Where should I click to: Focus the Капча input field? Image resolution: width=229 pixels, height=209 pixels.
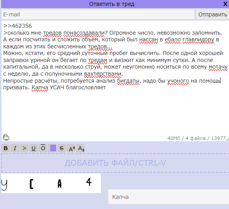click(169, 197)
